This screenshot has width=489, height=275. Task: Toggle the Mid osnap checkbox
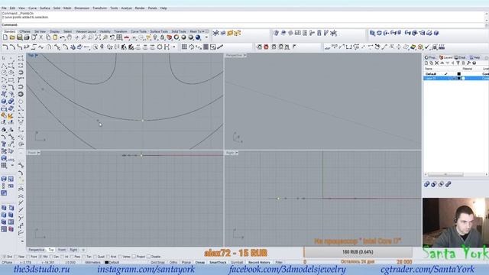pyautogui.click(x=40, y=257)
